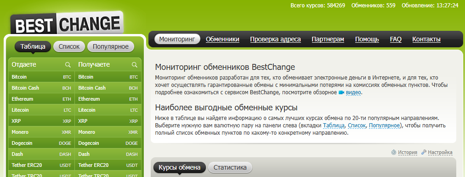Viewport: 465px width, 177px height.
Task: Select XRP in the Отдаете column
Action: [41, 121]
